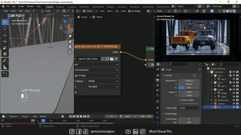
Task: Open Keying popover in timeline
Action: coord(26,117)
